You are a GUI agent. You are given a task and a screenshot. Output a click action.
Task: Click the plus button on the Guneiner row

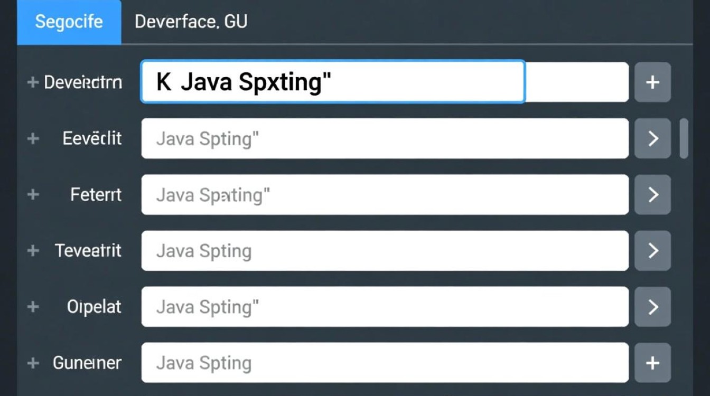click(x=653, y=363)
